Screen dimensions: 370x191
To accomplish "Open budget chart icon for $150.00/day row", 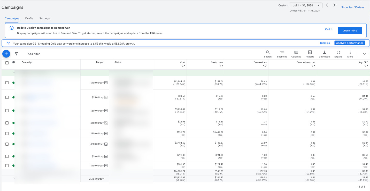I will coord(106,123).
